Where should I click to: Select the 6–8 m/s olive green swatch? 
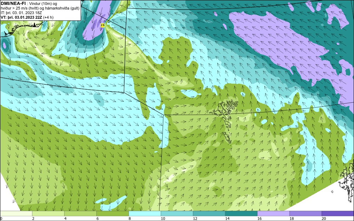(x=113, y=214)
